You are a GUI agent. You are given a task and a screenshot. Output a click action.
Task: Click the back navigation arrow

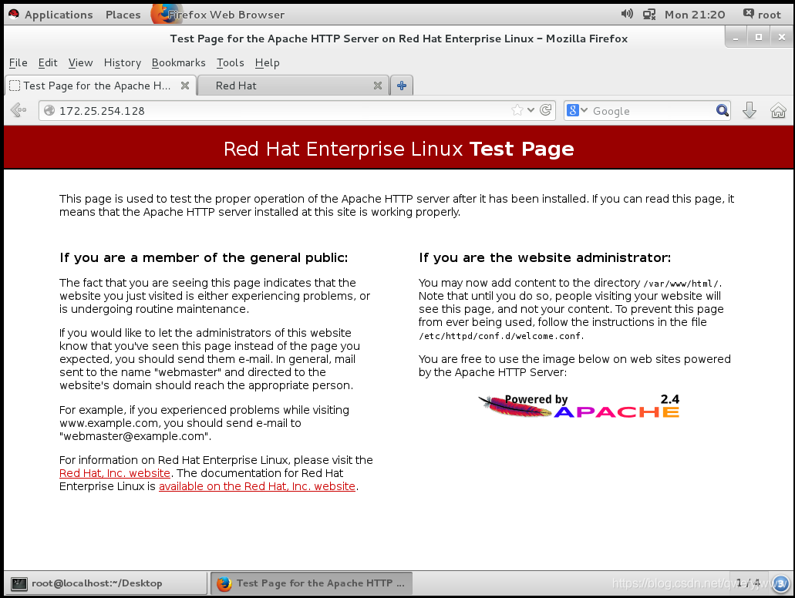19,110
